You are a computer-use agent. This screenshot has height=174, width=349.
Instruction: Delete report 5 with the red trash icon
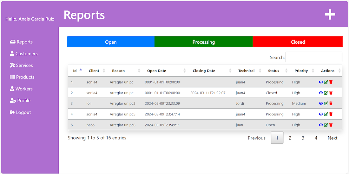331,125
